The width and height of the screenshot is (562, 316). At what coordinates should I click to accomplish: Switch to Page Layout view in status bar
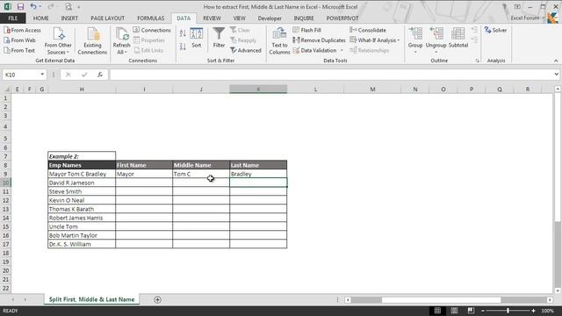point(454,311)
